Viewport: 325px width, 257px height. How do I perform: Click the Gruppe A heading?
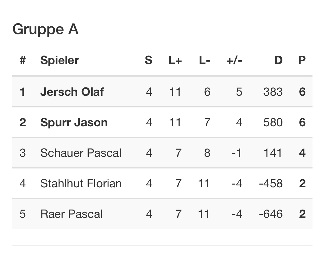(x=45, y=29)
